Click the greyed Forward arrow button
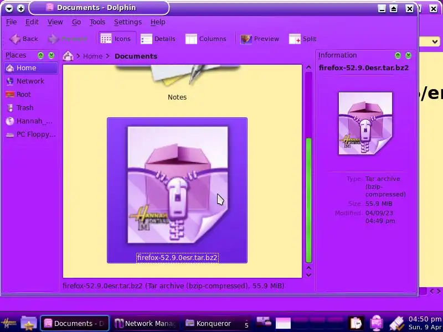This screenshot has height=332, width=443. tap(68, 39)
